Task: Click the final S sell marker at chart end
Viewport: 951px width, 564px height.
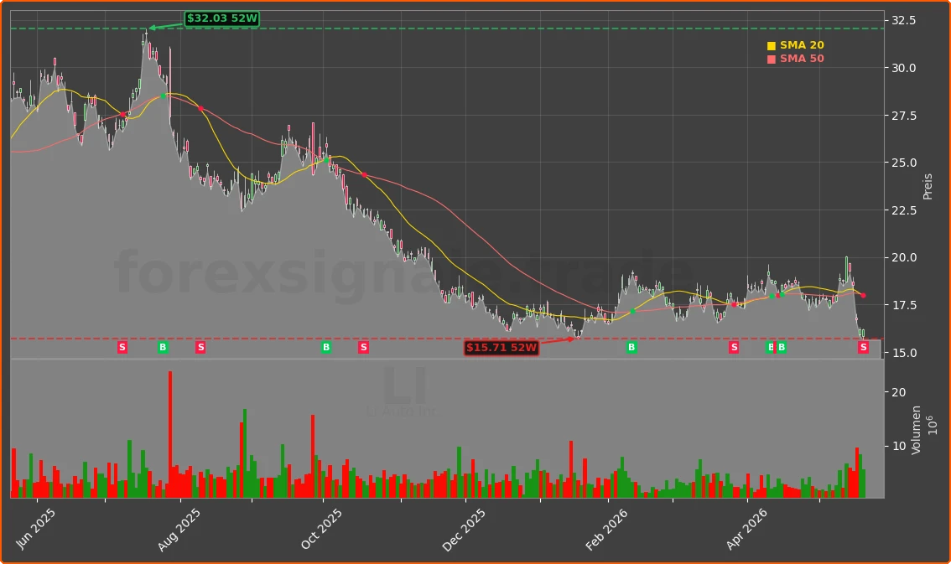Action: [x=863, y=347]
